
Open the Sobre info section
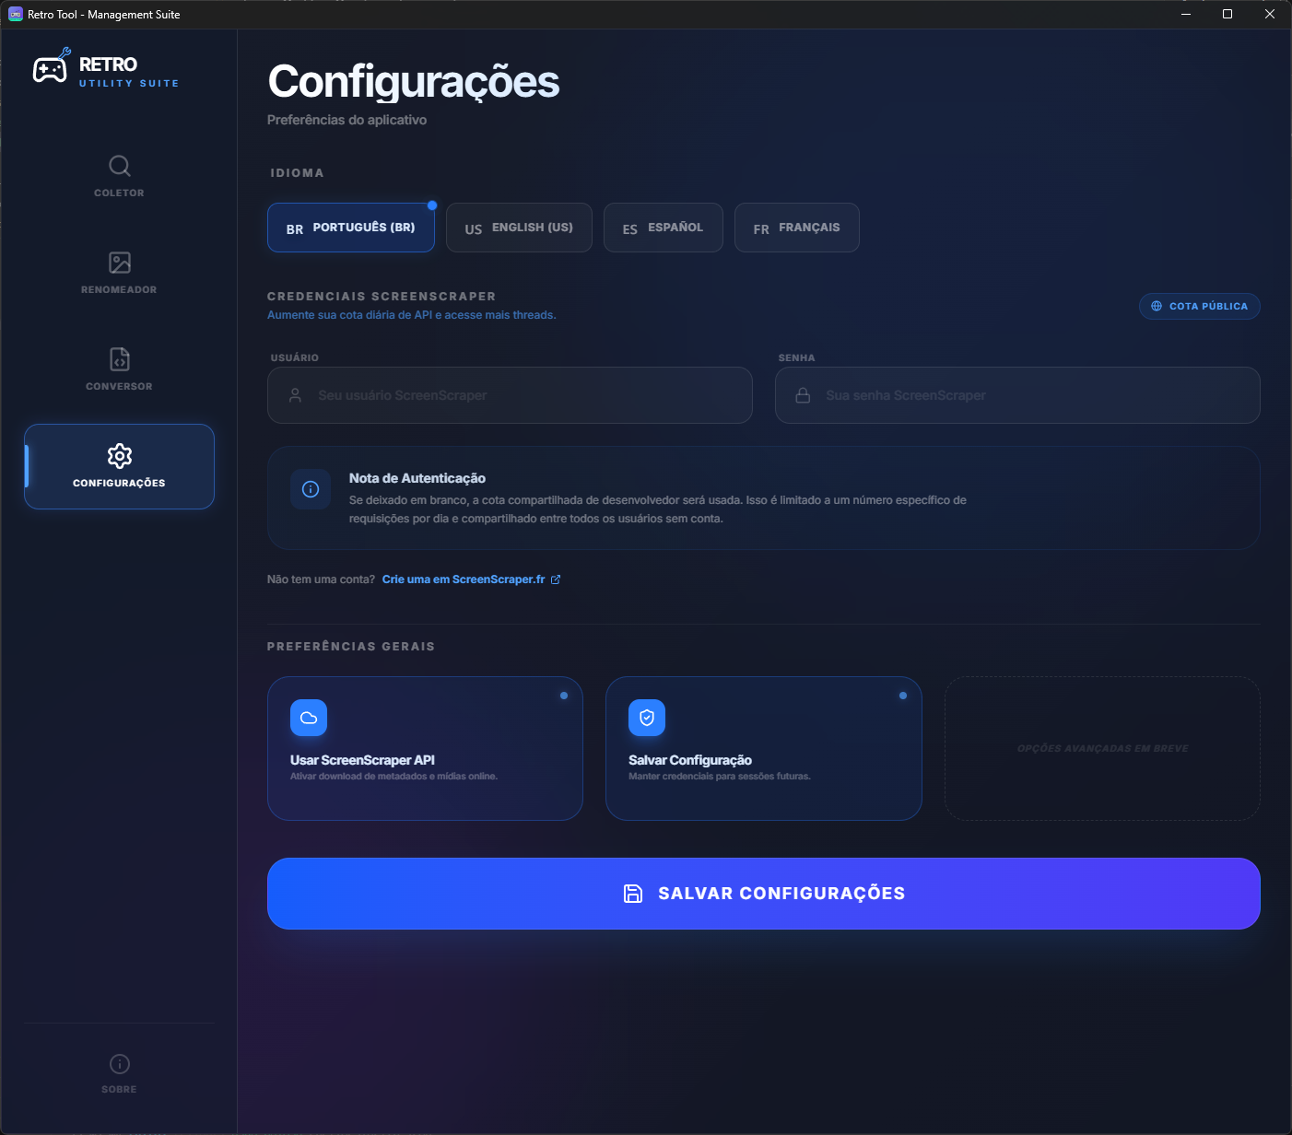[x=119, y=1071]
